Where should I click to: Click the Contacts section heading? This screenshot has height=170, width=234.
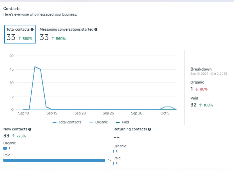tap(12, 8)
